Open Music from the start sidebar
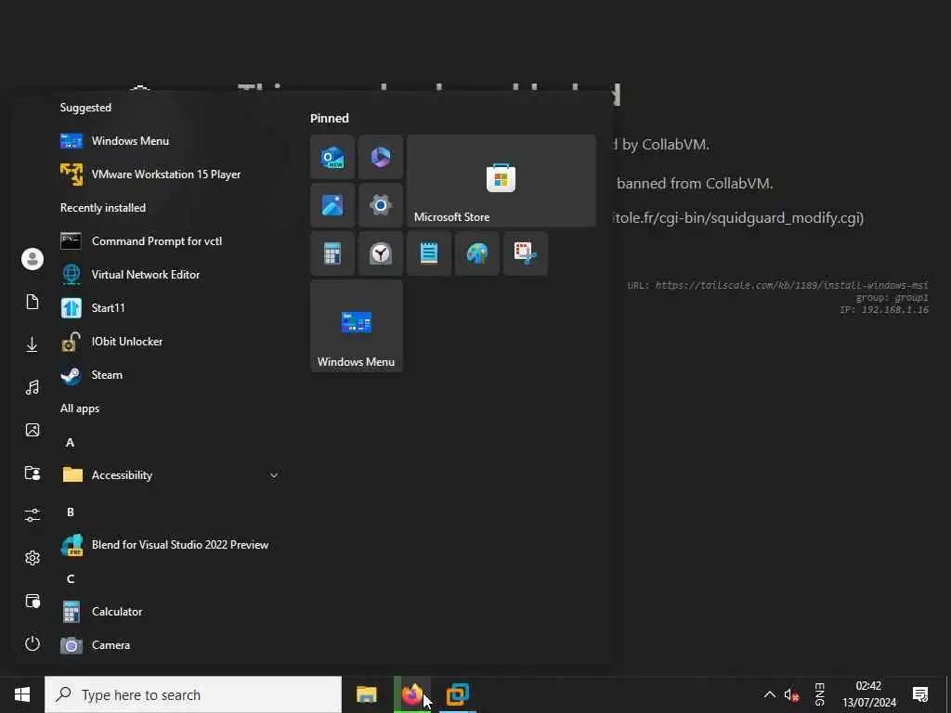This screenshot has height=713, width=951. 33,387
